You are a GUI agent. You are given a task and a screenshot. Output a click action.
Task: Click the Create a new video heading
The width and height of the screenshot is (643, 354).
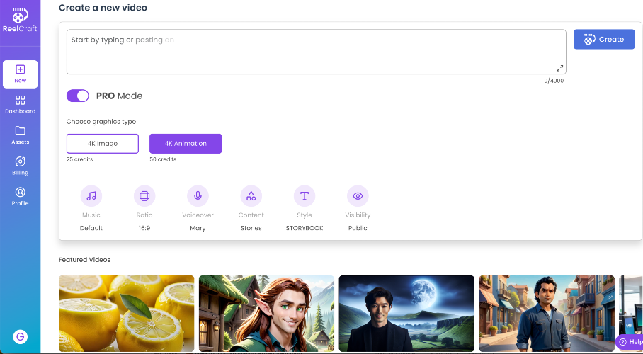[103, 8]
